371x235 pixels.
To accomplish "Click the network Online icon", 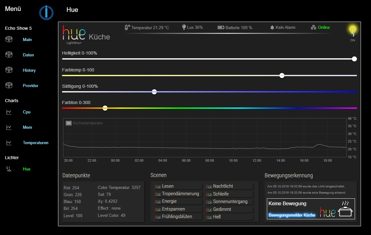I will tap(314, 28).
